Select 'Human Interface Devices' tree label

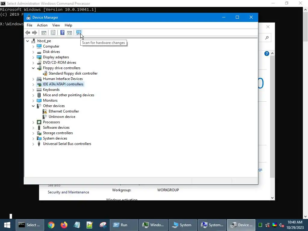click(63, 79)
